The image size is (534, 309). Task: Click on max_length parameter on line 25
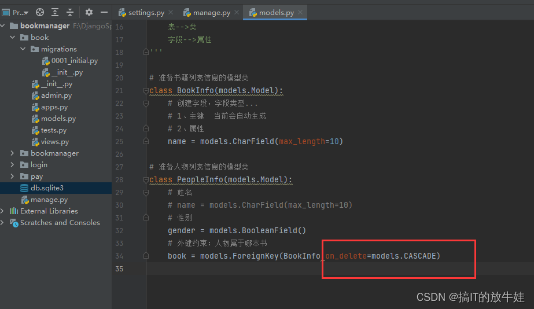coord(302,141)
